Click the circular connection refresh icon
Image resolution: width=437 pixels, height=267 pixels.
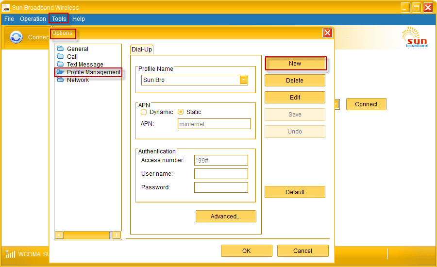tap(16, 37)
